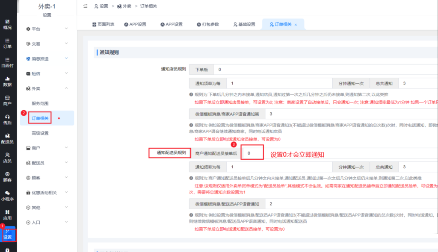Open the 概况 overview icon in the left sidebar
Screen dimensions: 438x252
(x=7, y=24)
